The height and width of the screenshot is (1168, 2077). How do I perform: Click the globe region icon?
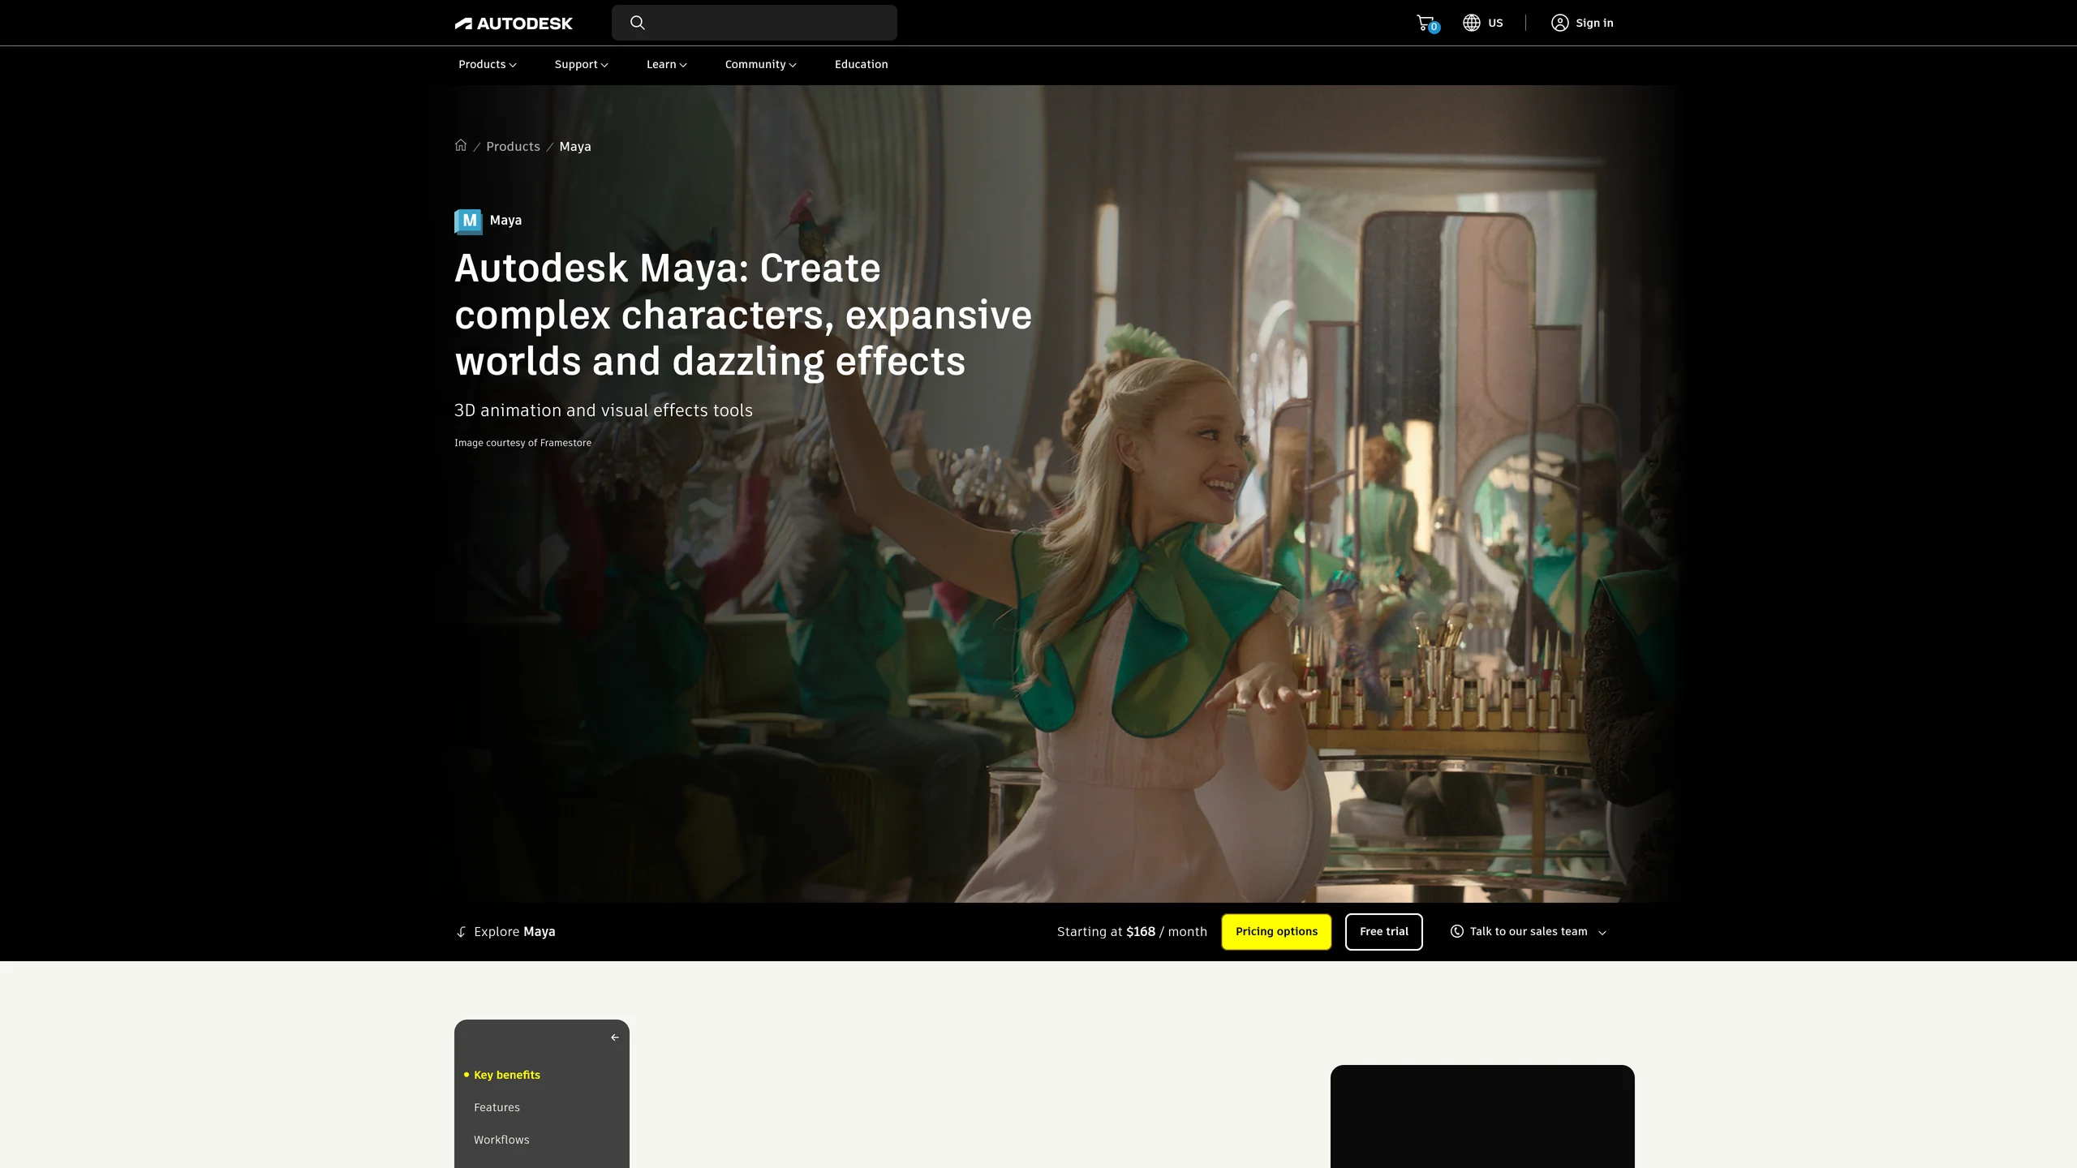tap(1472, 23)
